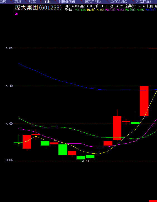Click the 3.64 price axis label on left
157x202 pixels.
point(9,160)
